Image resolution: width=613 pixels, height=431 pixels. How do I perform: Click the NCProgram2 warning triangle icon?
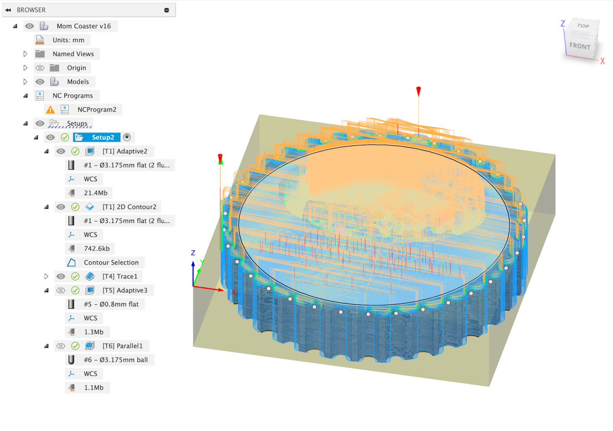(50, 110)
